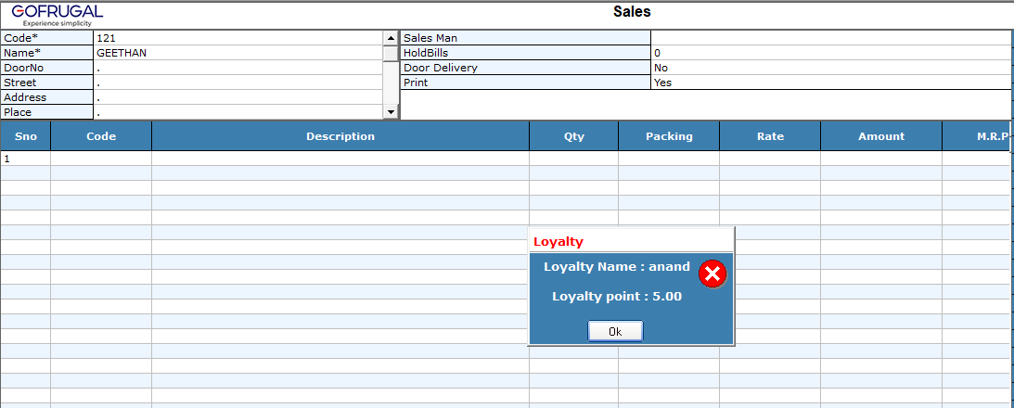Click 'Loyalty point : 5.00' text
1014x408 pixels.
click(617, 296)
